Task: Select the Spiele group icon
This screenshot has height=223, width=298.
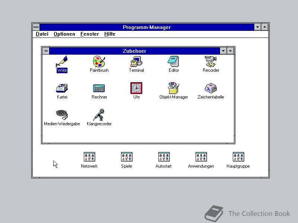Action: click(127, 157)
